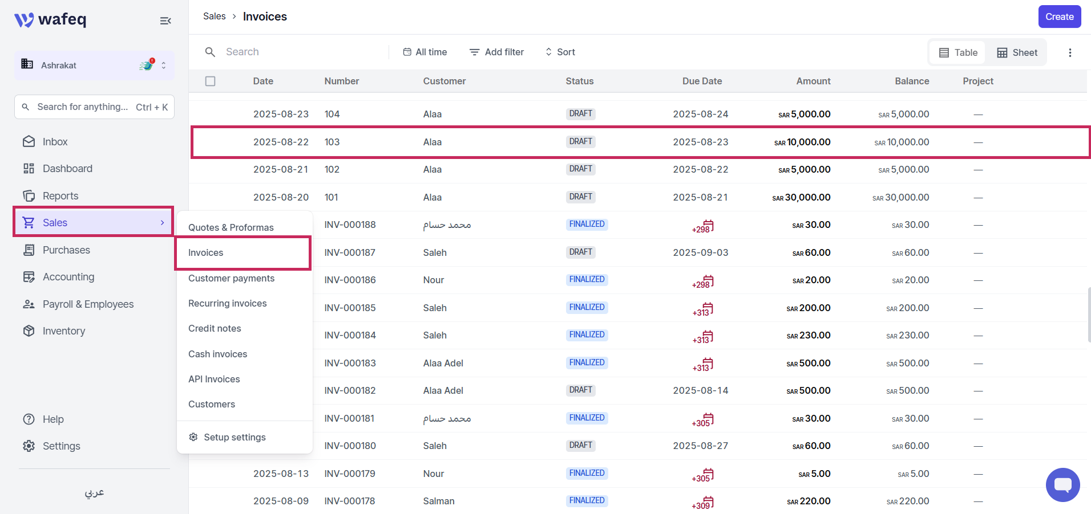
Task: Click FINALIZED status of INV-000185
Action: (x=587, y=308)
